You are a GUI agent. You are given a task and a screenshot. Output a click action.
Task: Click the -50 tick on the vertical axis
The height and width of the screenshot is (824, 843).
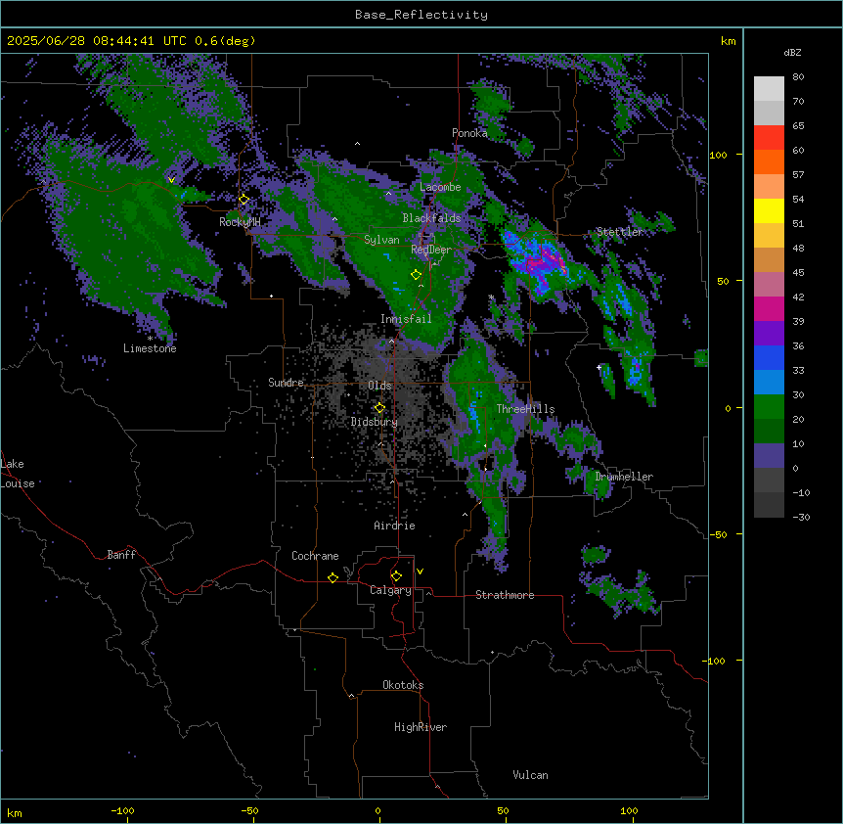718,534
